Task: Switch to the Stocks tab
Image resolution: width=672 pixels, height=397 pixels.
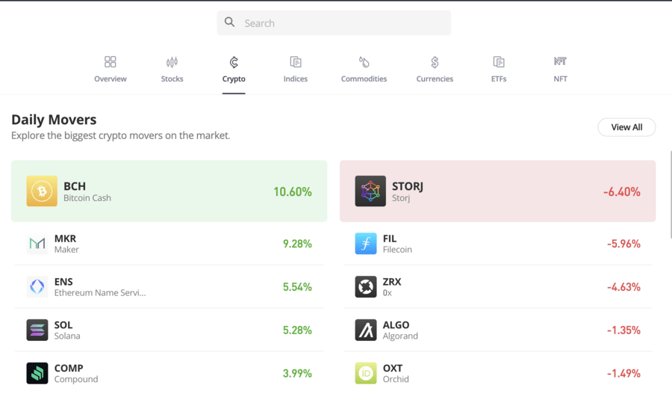Action: (172, 70)
